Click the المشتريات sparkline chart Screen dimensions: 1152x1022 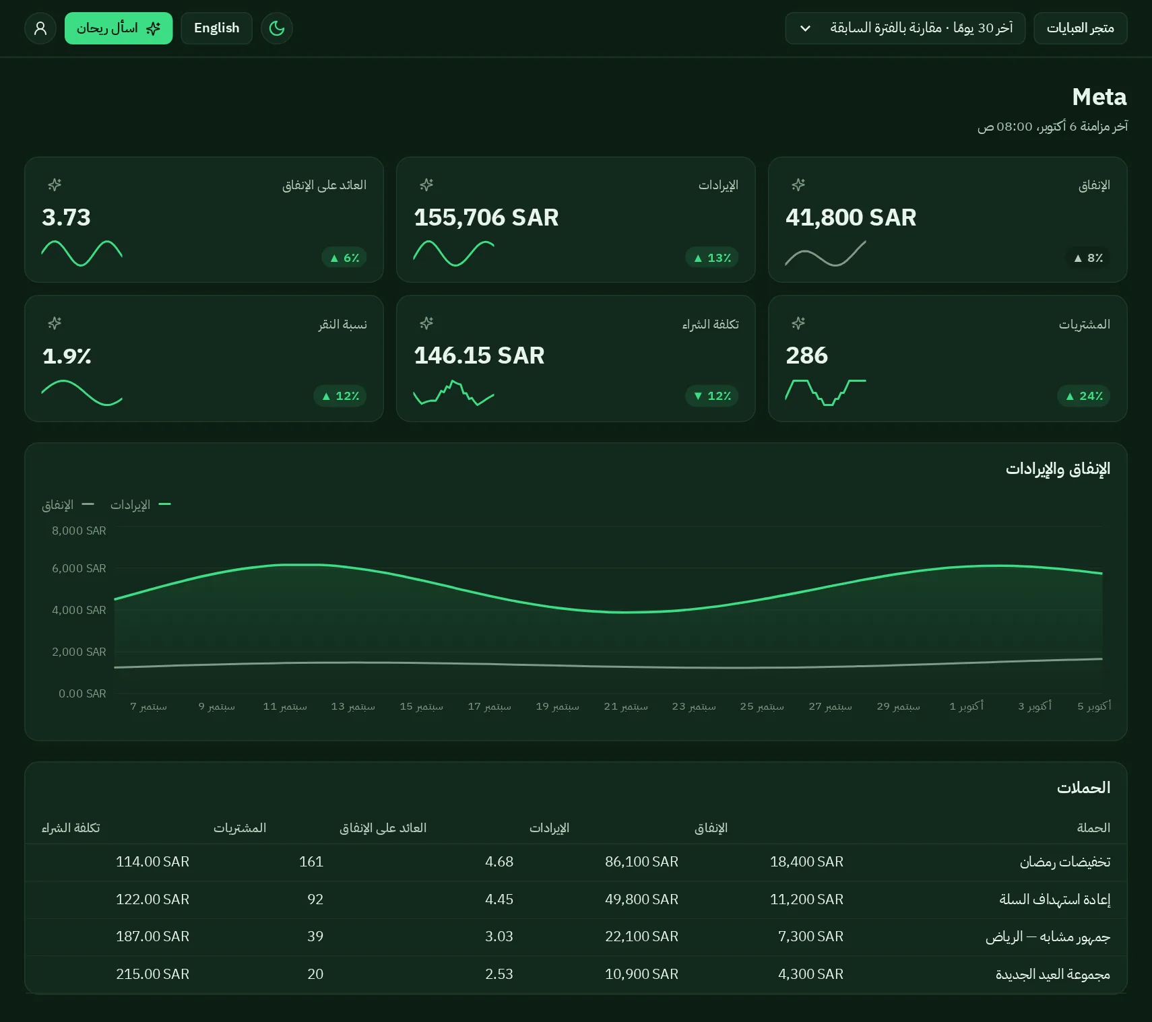825,393
